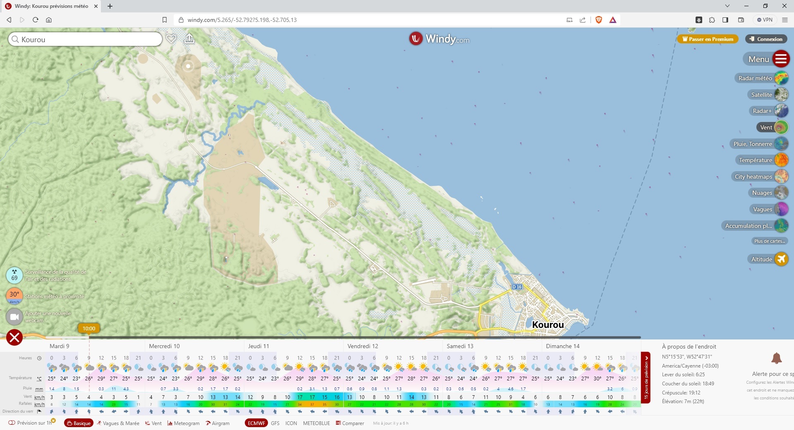Open air quality and radiation monitoring
The width and height of the screenshot is (794, 430).
click(14, 275)
